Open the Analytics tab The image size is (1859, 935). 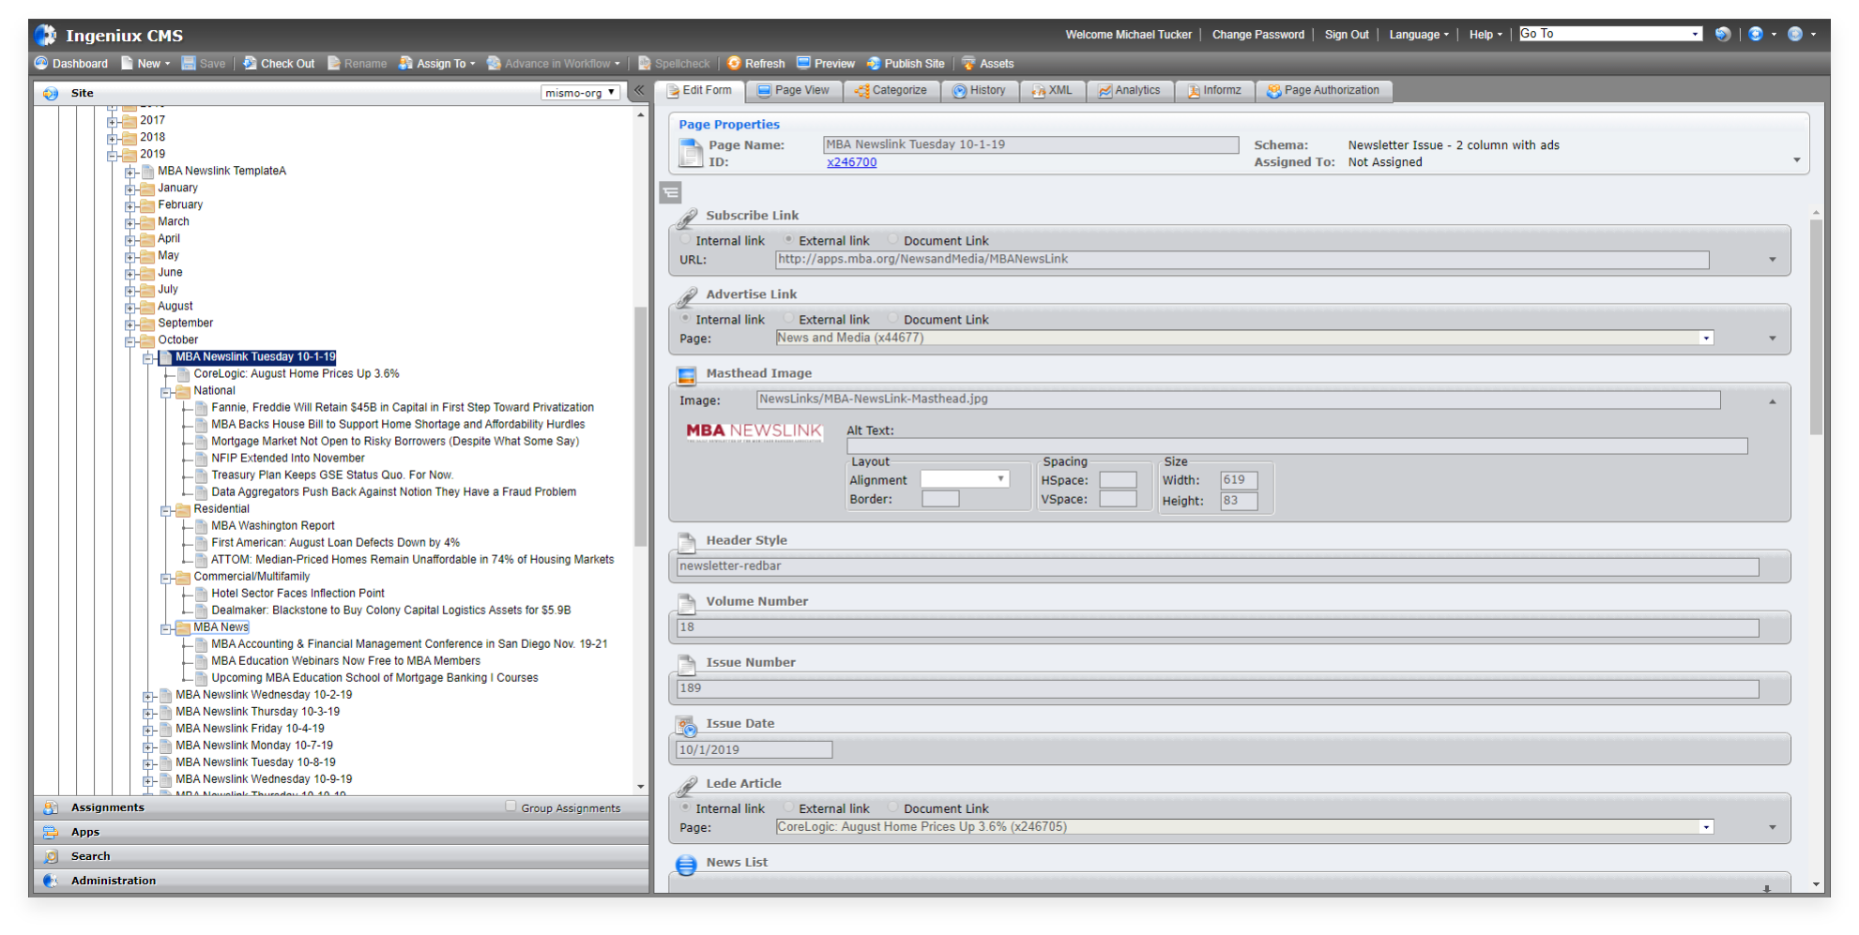click(x=1129, y=91)
